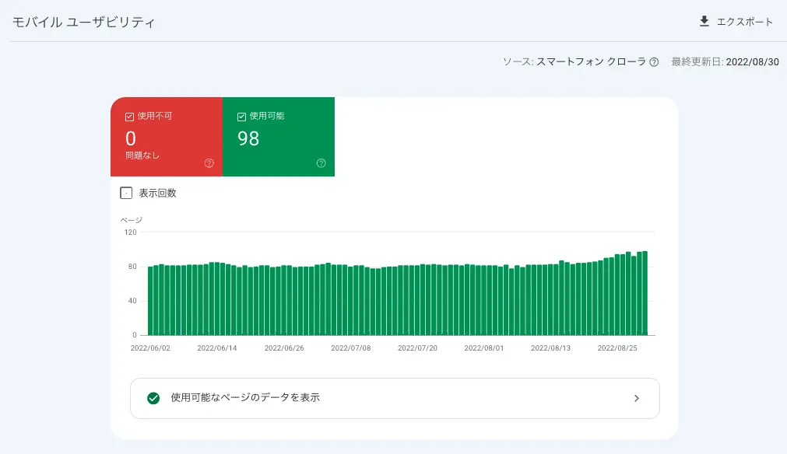Click the 表示回数 chart legend icon
This screenshot has width=787, height=454.
tap(126, 192)
